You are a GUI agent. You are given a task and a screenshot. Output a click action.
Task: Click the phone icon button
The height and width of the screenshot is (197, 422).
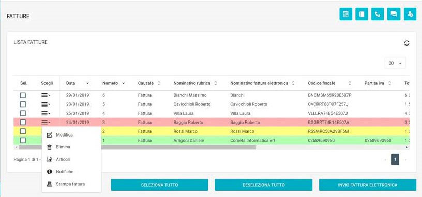click(378, 14)
